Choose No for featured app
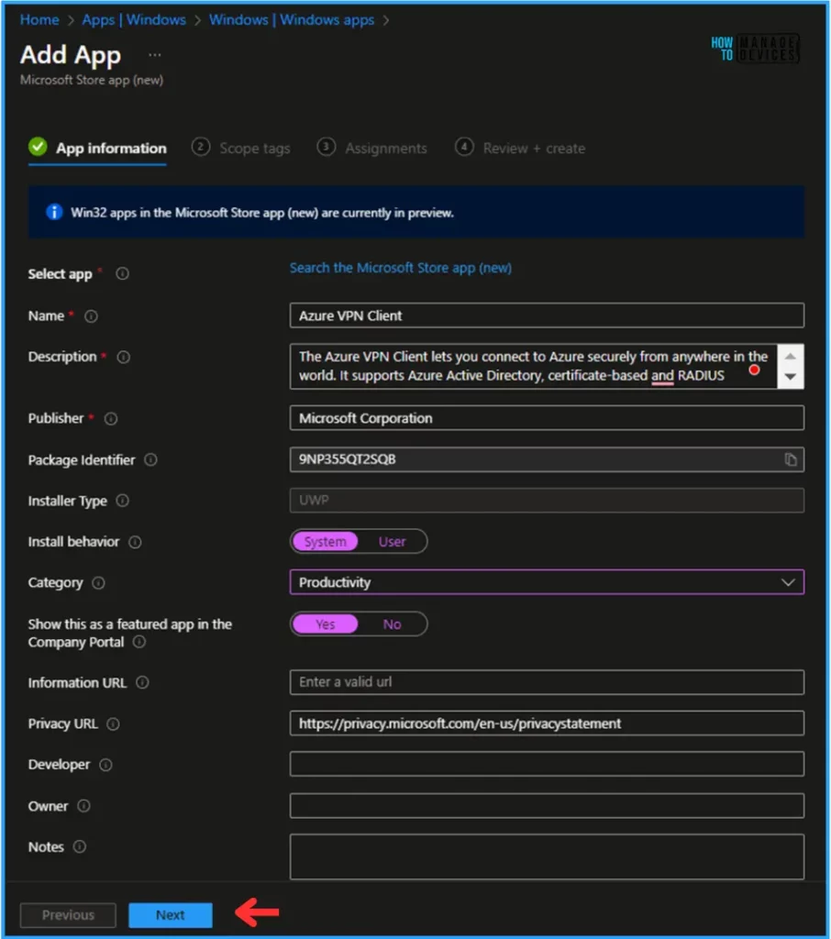The height and width of the screenshot is (939, 831). 392,624
